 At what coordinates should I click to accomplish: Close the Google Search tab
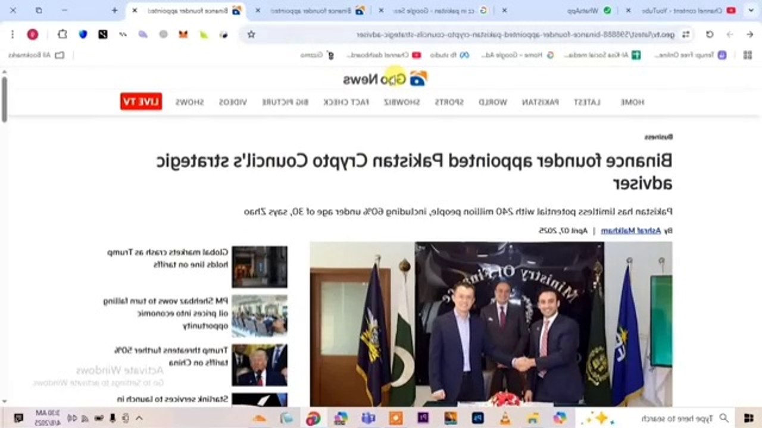click(x=381, y=10)
